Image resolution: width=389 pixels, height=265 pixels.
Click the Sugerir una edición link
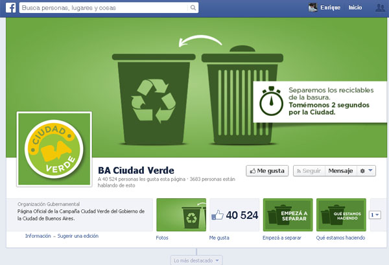point(78,236)
